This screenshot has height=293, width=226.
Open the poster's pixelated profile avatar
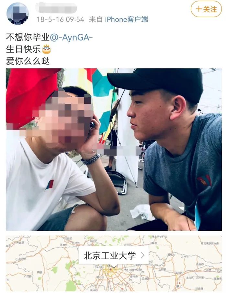17,14
